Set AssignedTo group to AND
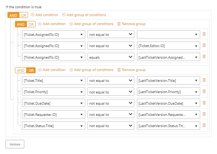 pyautogui.click(x=21, y=24)
